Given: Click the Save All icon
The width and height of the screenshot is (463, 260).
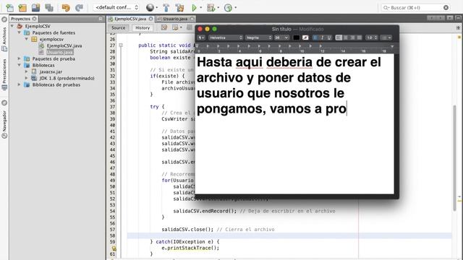Looking at the screenshot, I should point(49,7).
